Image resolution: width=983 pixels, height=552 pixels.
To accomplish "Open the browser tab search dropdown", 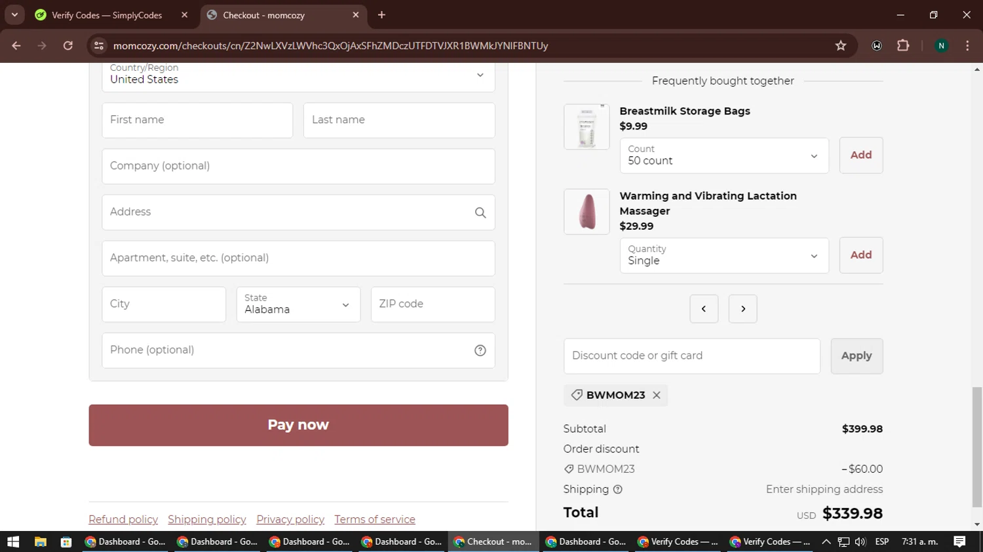I will (14, 14).
